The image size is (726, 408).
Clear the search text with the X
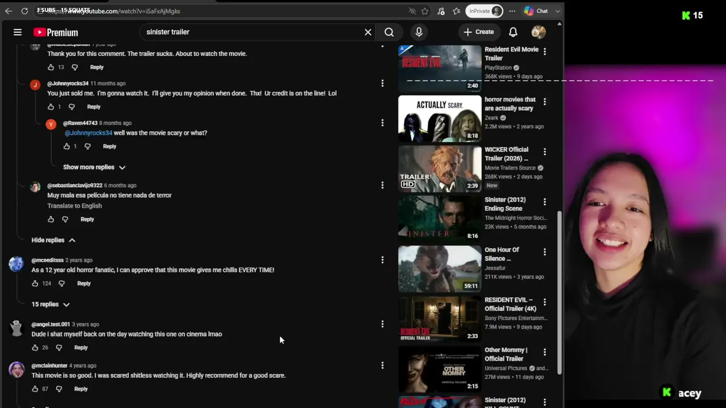368,32
